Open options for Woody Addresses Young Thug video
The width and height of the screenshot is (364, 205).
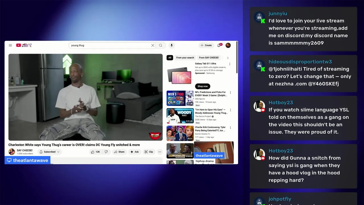[230, 110]
